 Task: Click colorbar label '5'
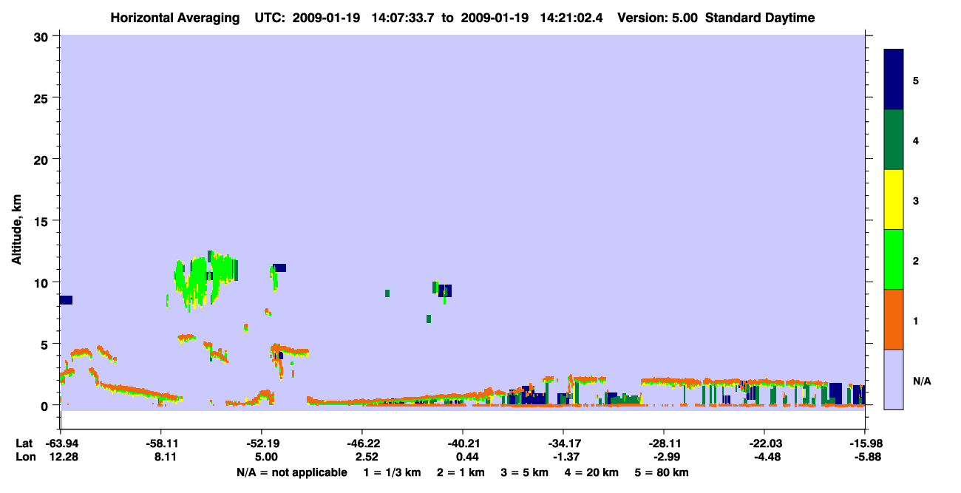tap(916, 80)
